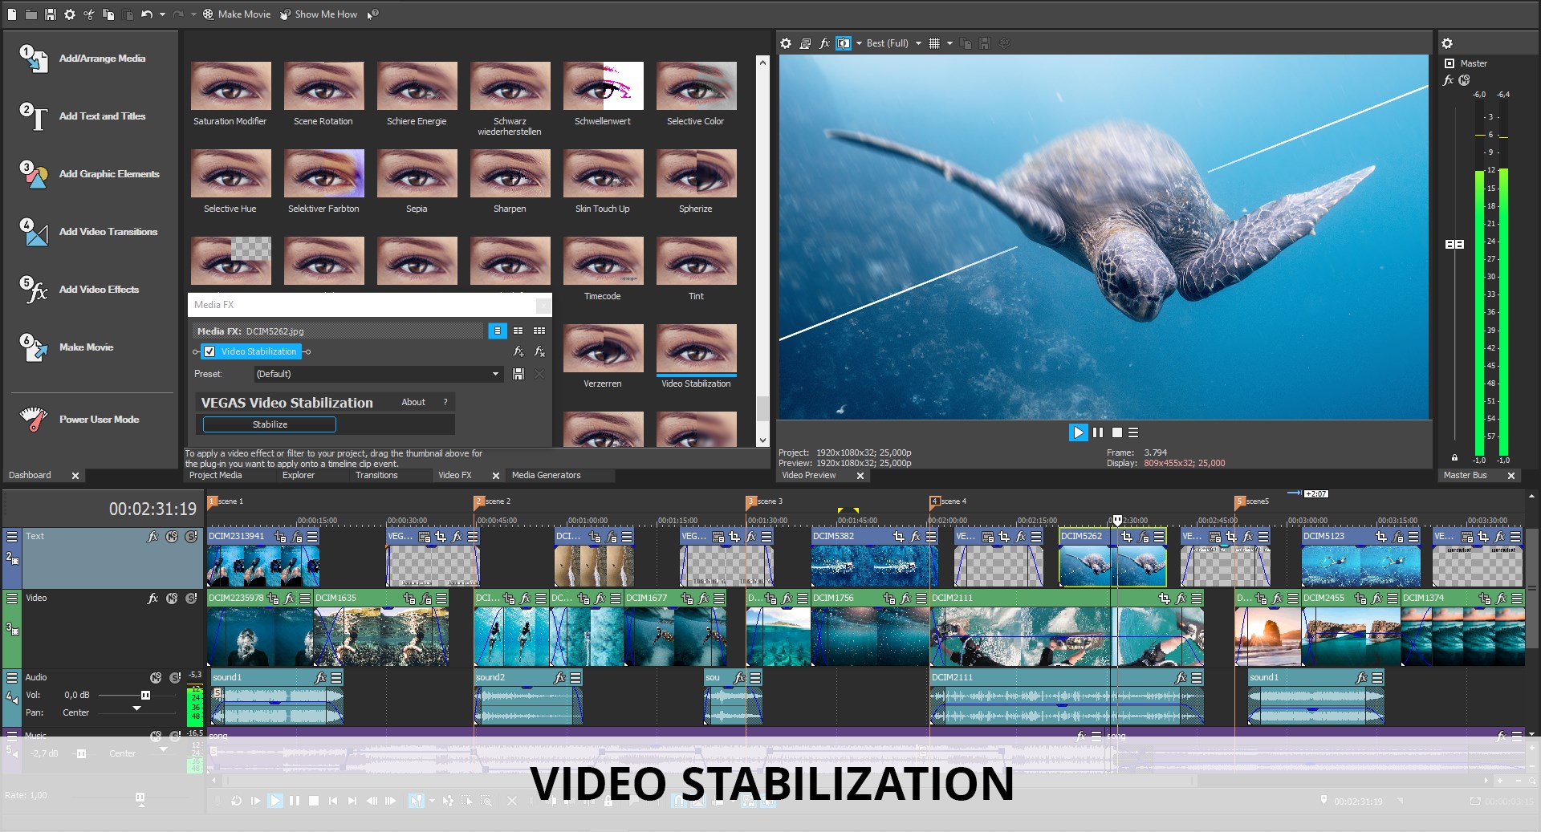Open Video Preview settings gear icon
The image size is (1541, 832).
786,43
